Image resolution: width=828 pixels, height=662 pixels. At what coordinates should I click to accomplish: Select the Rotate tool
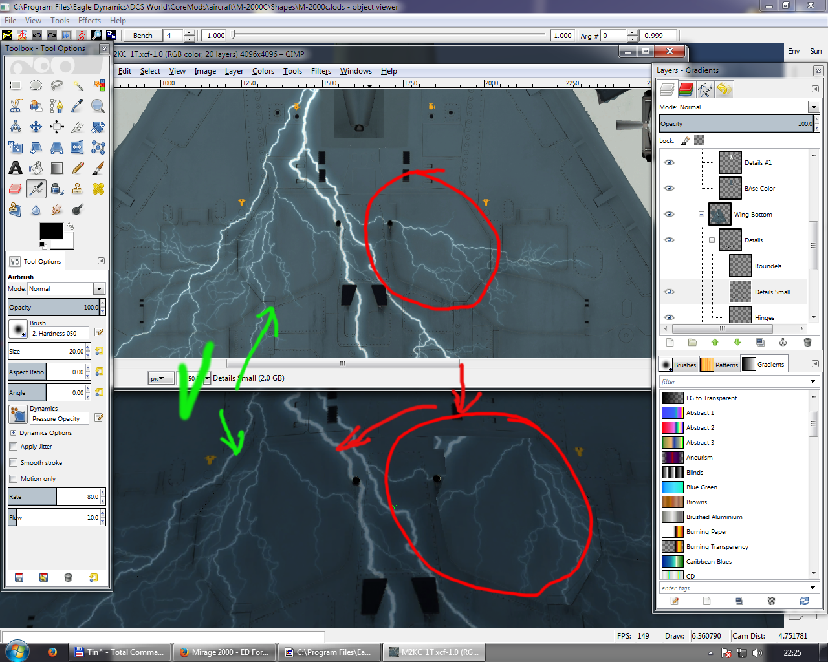[x=98, y=127]
